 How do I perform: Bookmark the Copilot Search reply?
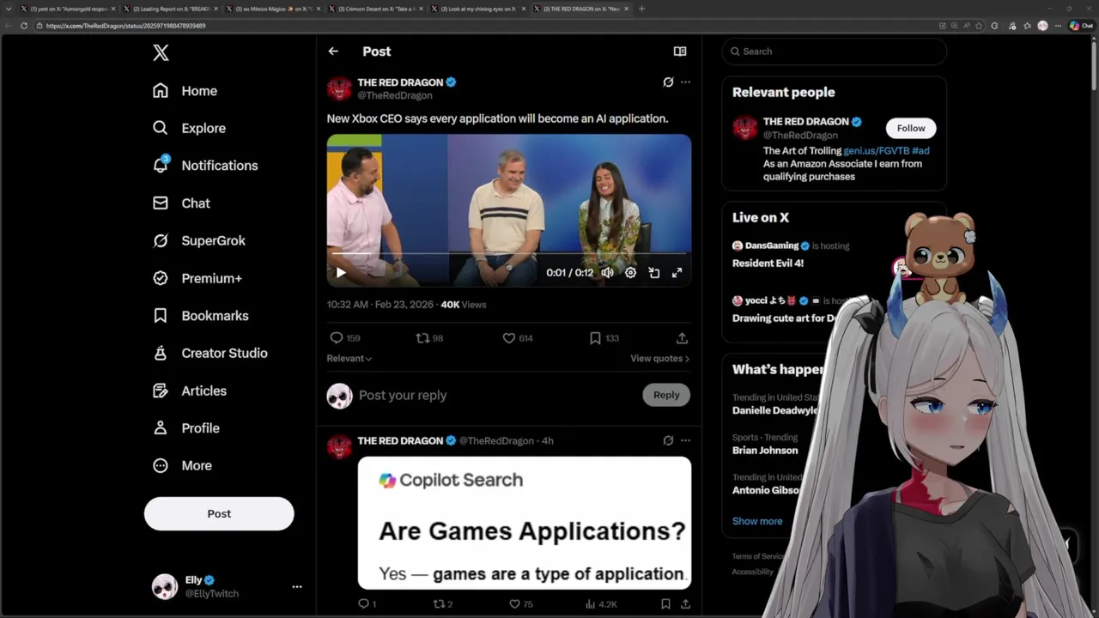click(x=665, y=604)
